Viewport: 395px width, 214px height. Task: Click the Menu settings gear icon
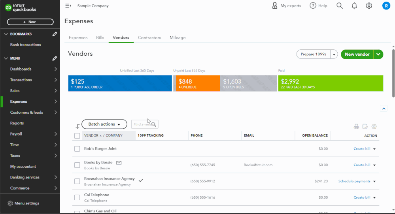point(10,203)
